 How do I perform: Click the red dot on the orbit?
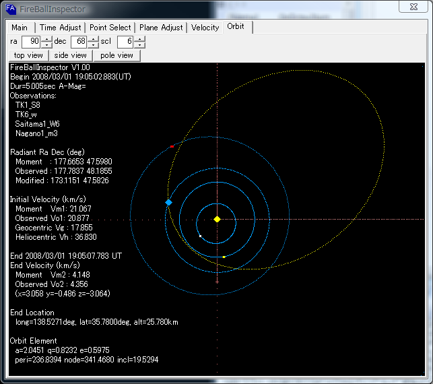172,146
